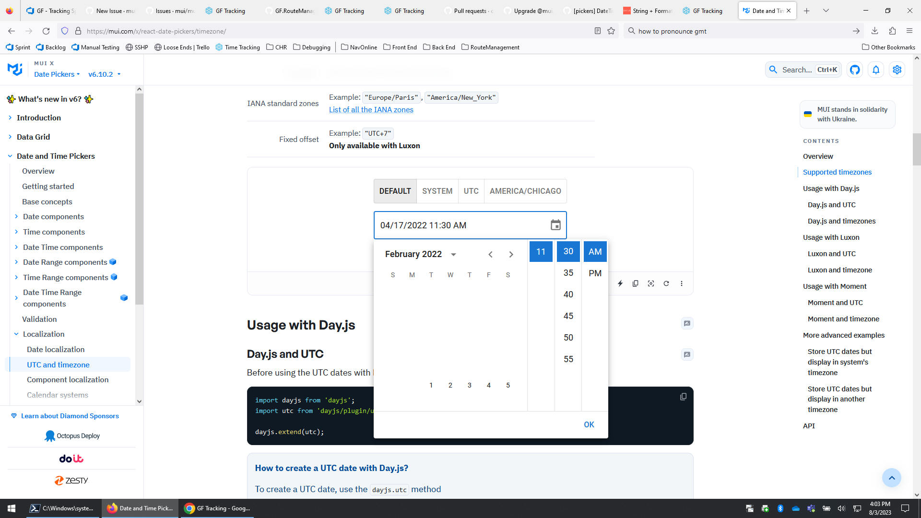921x518 pixels.
Task: Click the lightning edit-in-playground icon under the demo
Action: 620,283
